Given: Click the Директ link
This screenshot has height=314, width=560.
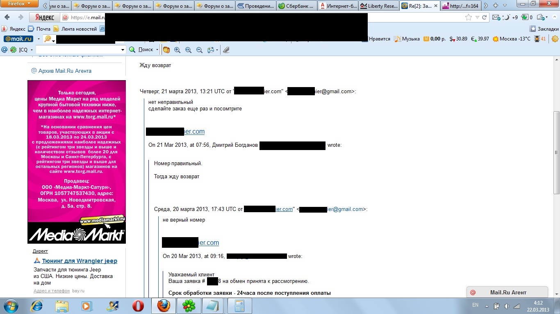Looking at the screenshot, I should click(x=40, y=251).
